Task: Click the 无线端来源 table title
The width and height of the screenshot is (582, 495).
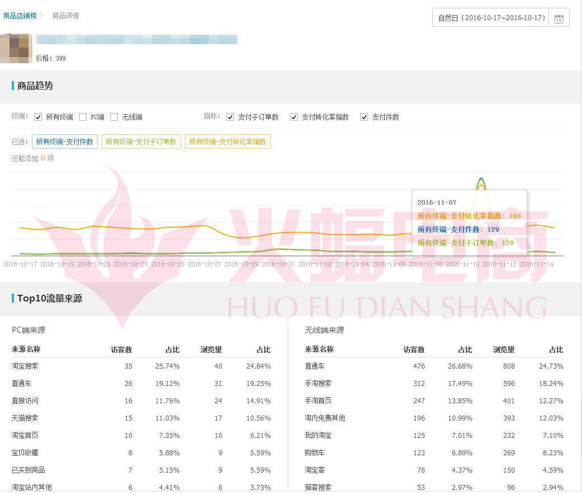Action: [325, 330]
